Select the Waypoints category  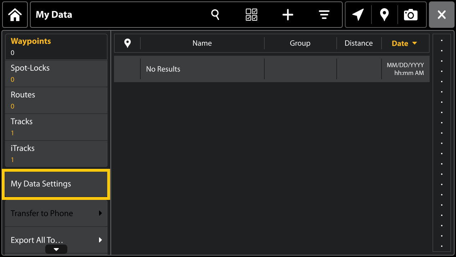[x=56, y=47]
